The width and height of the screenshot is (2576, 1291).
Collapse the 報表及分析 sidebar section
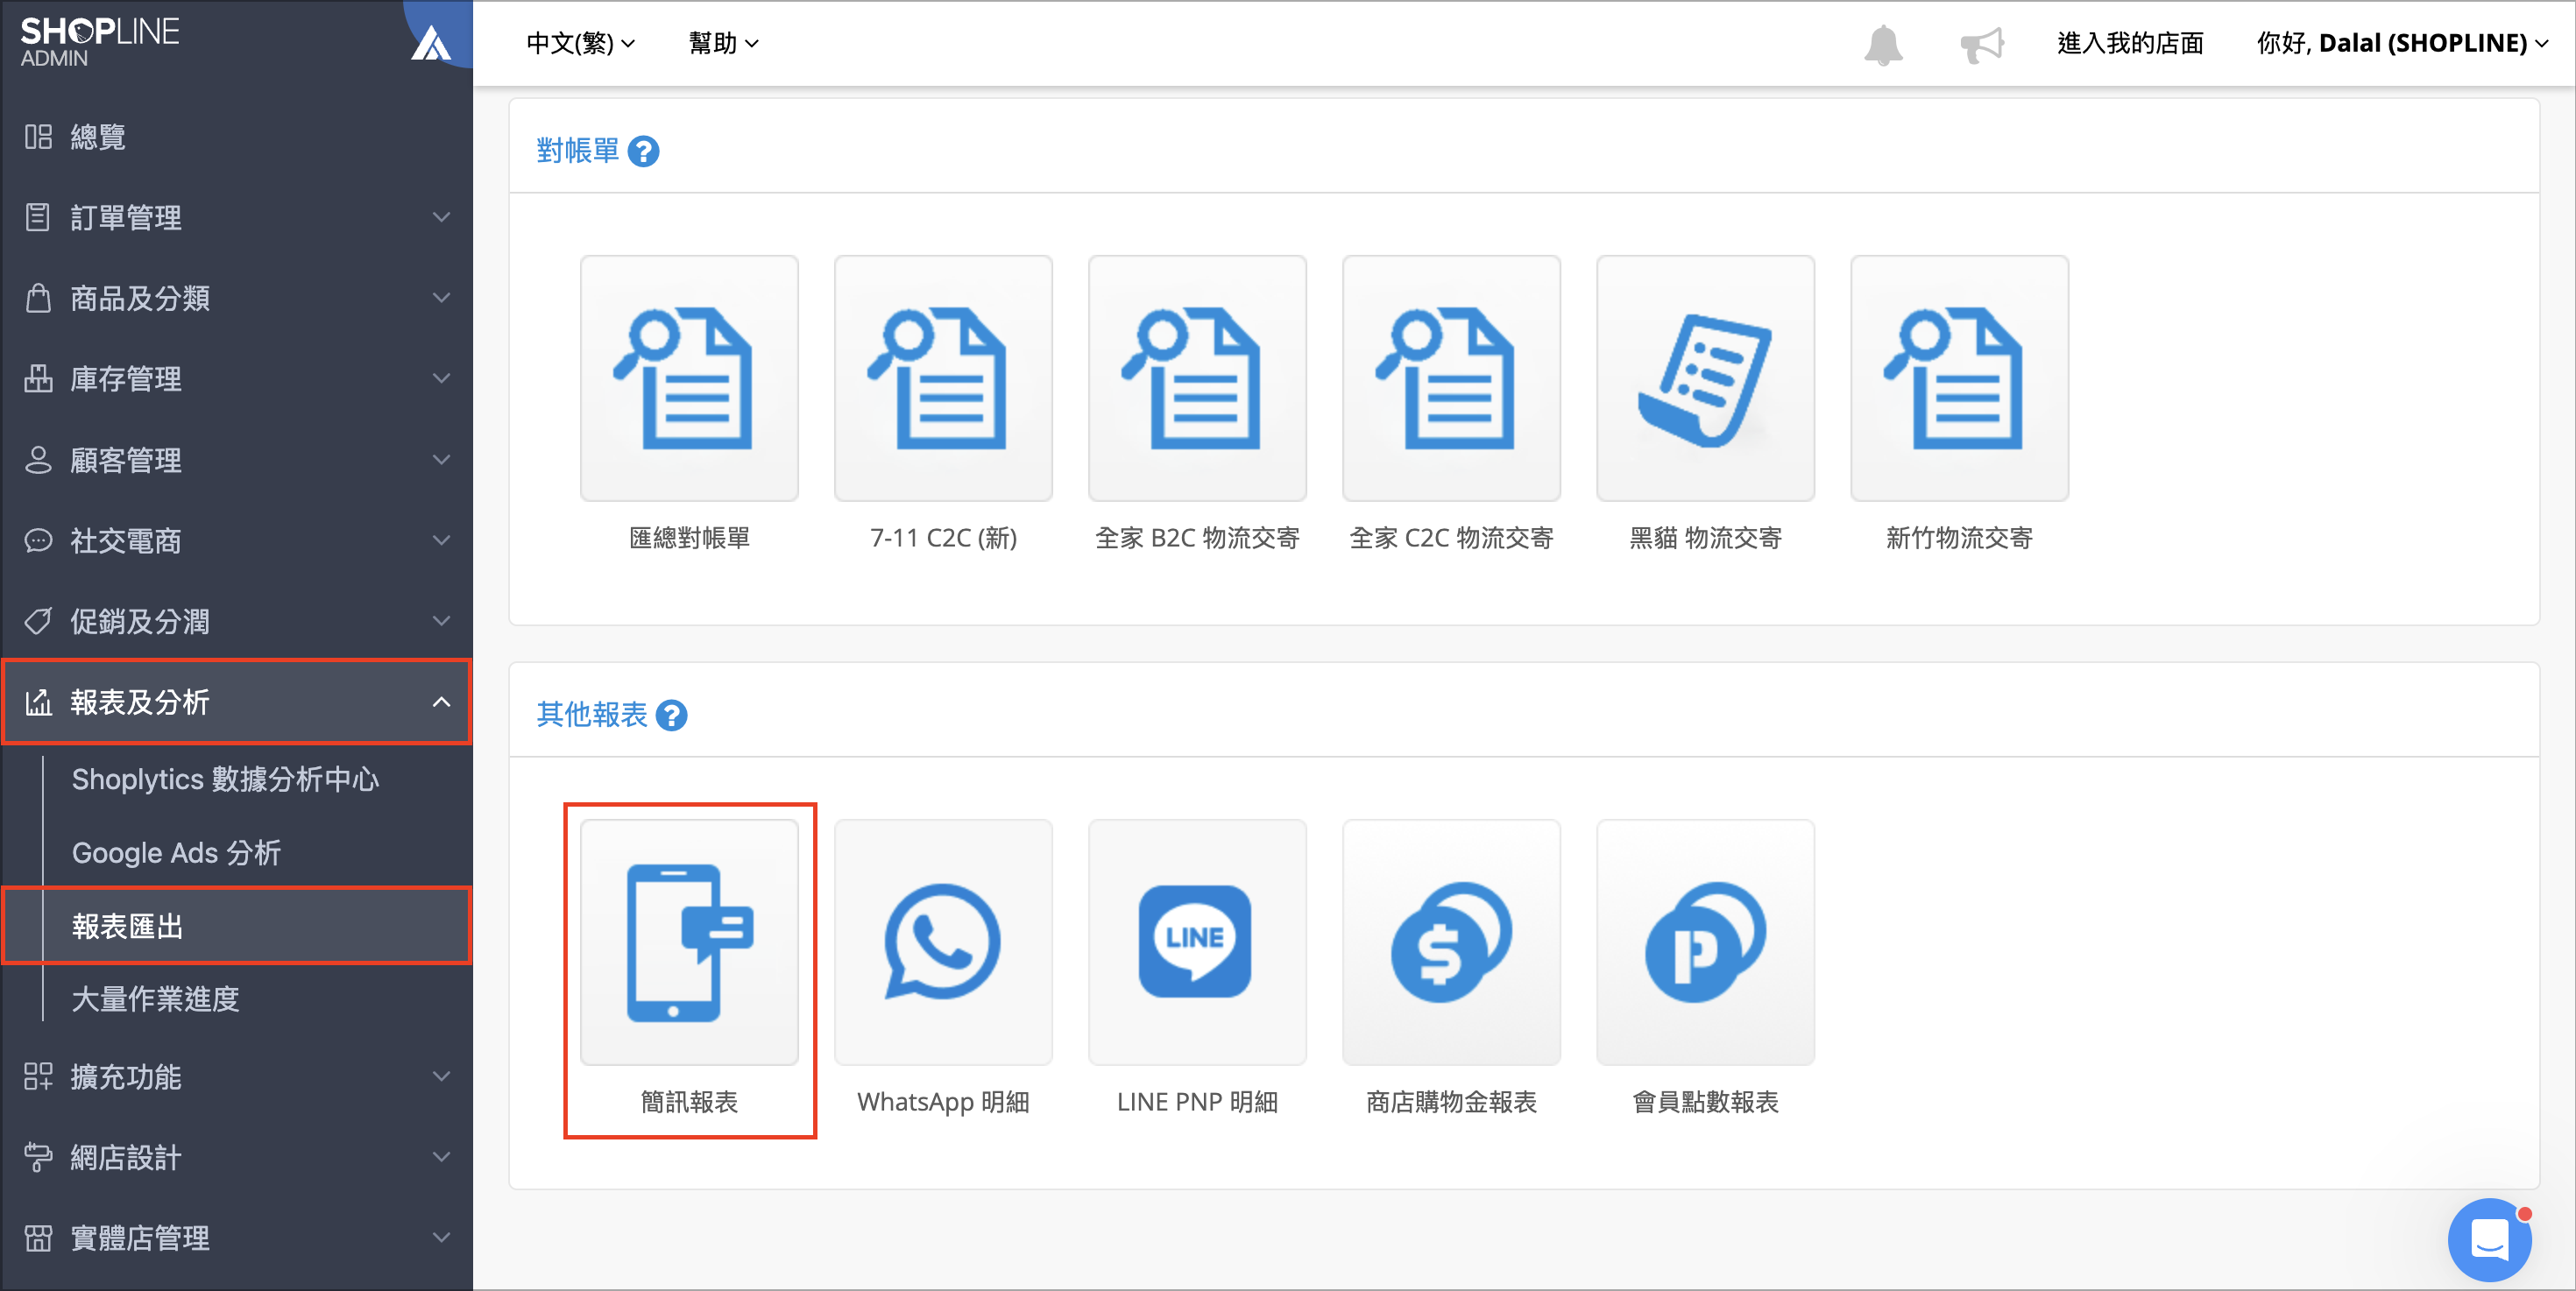point(236,702)
